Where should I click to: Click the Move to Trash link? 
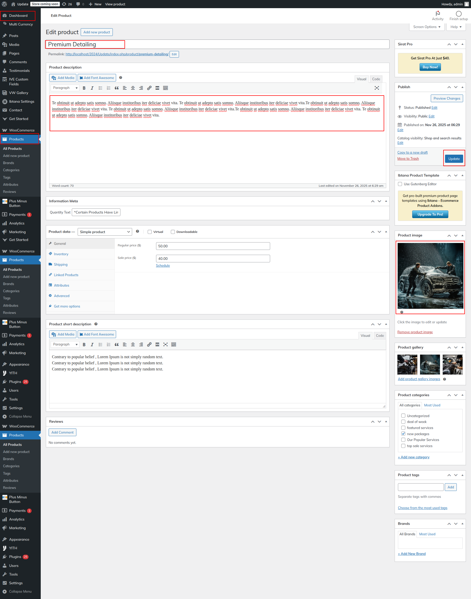[x=408, y=159]
